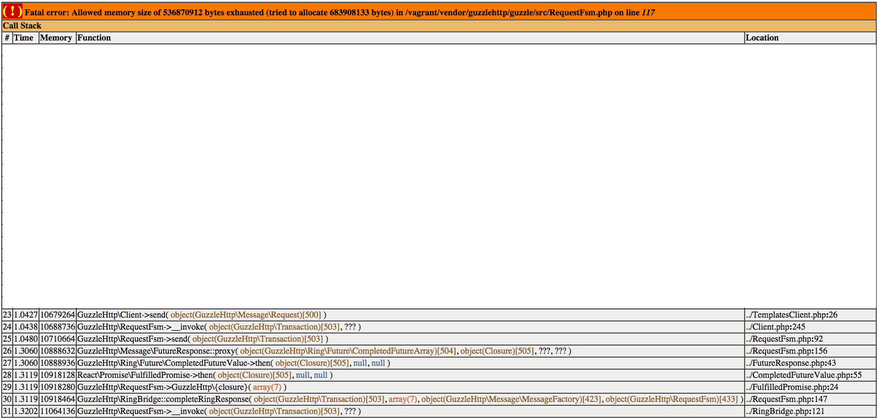
Task: Select memory value 10918464
Action: tap(58, 399)
